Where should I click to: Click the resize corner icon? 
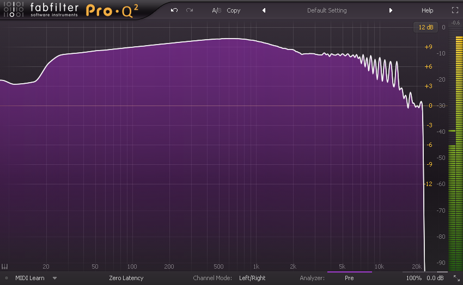[x=456, y=278]
